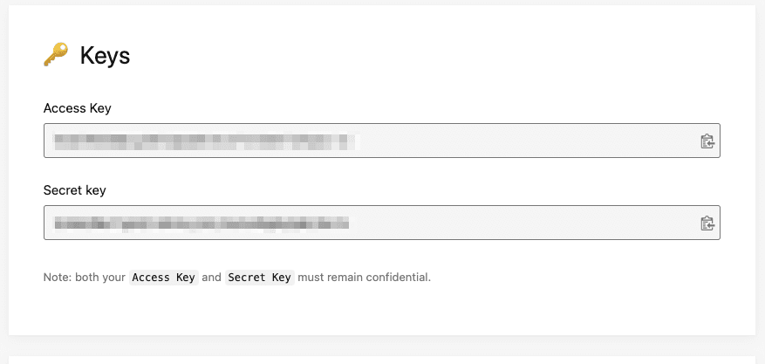This screenshot has height=364, width=765.
Task: Focus empty space inside Secret key field
Action: pos(523,223)
